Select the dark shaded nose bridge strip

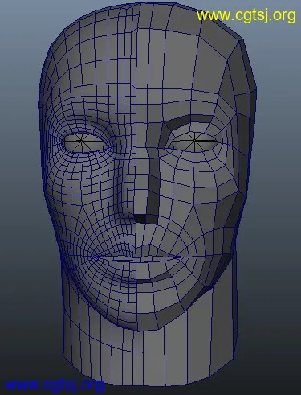[x=153, y=185]
